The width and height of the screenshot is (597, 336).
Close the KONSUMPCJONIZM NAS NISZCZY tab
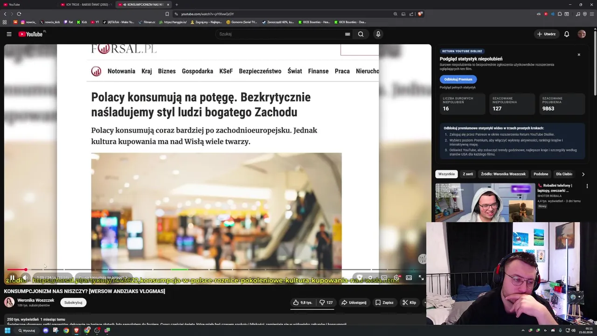click(x=168, y=5)
